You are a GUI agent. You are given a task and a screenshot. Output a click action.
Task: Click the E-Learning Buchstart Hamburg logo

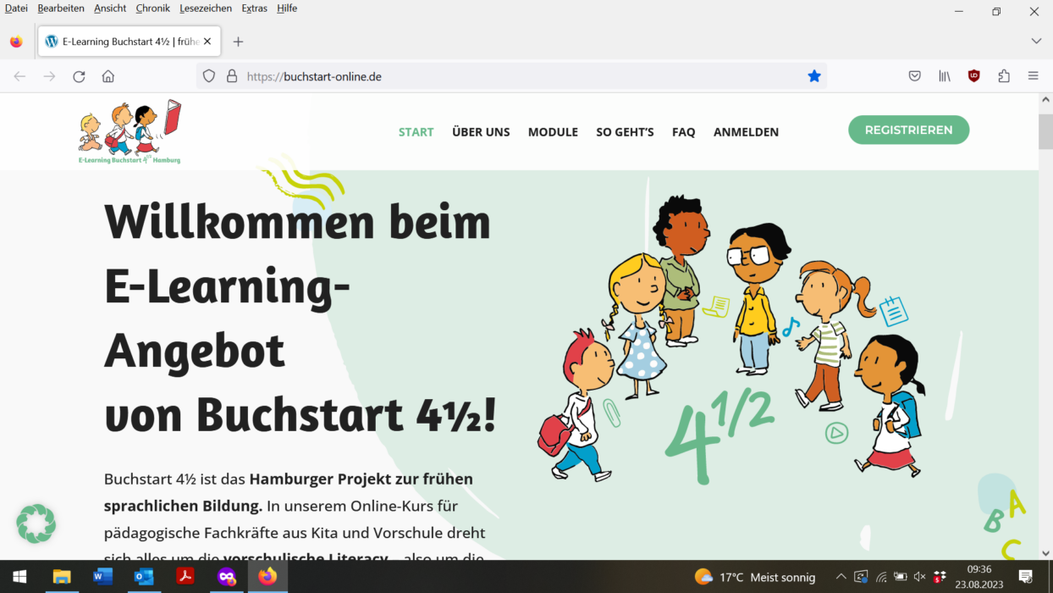[130, 131]
